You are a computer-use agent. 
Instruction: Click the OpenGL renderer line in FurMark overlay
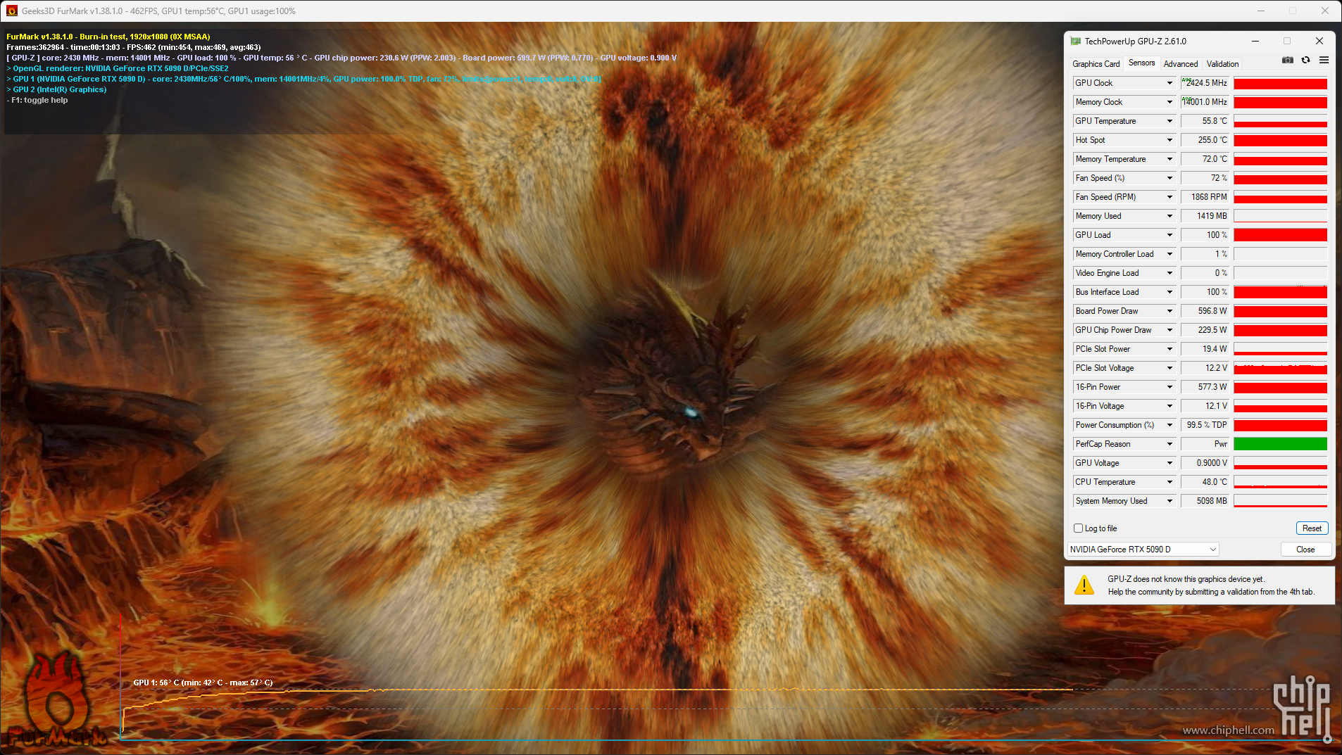pos(118,68)
